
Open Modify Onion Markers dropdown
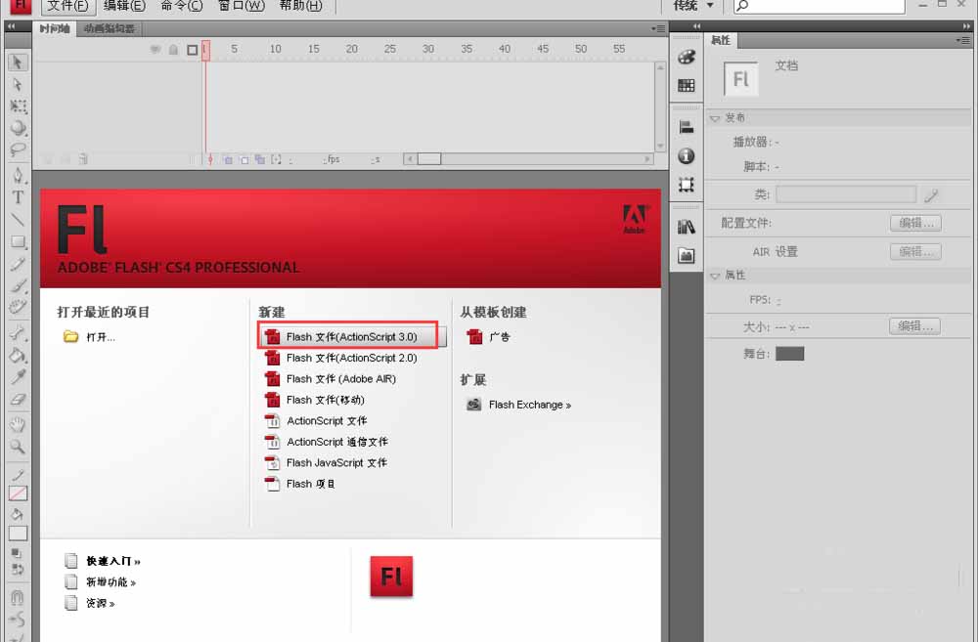[277, 160]
